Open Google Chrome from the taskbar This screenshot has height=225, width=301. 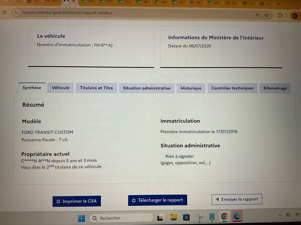click(x=224, y=216)
